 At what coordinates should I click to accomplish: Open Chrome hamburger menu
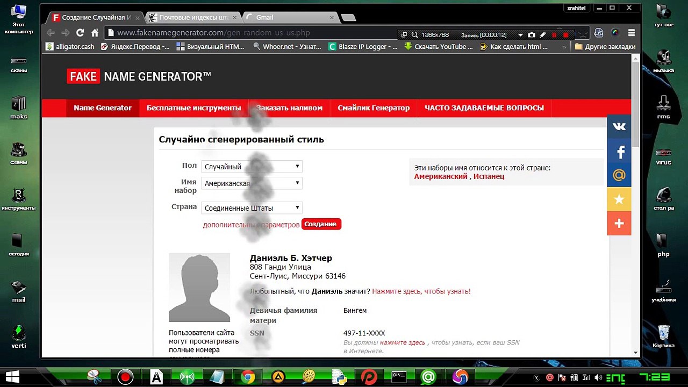pyautogui.click(x=632, y=33)
